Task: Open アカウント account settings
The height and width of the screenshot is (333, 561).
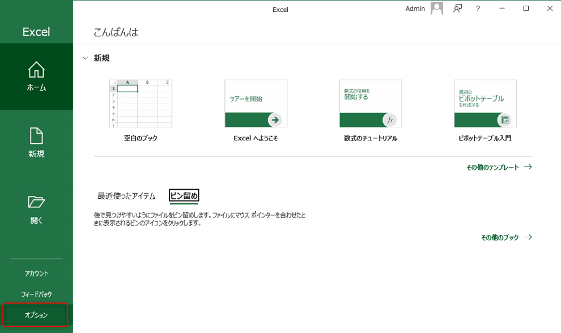Action: click(36, 274)
